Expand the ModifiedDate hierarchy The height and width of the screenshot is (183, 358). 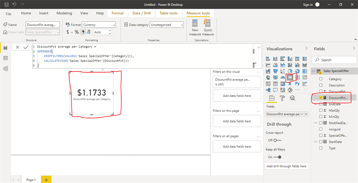pyautogui.click(x=316, y=123)
